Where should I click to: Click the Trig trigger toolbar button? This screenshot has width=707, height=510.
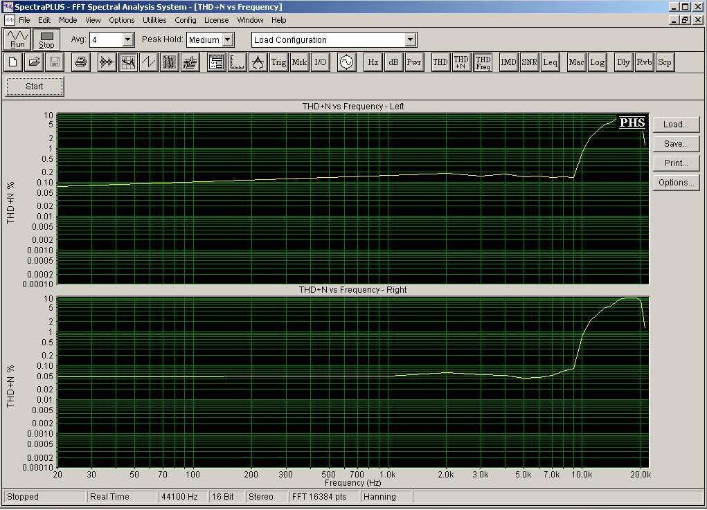[x=278, y=62]
